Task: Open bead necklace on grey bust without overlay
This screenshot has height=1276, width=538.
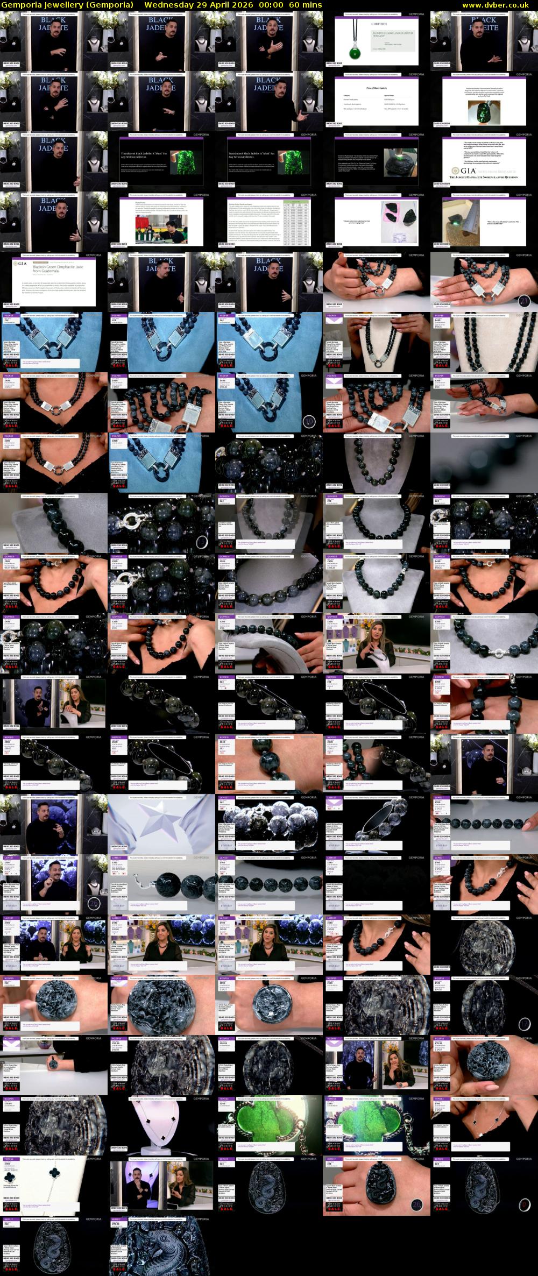Action: tap(377, 463)
